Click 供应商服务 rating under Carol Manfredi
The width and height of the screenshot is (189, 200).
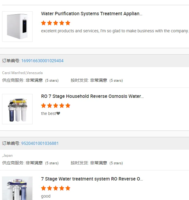[30, 80]
